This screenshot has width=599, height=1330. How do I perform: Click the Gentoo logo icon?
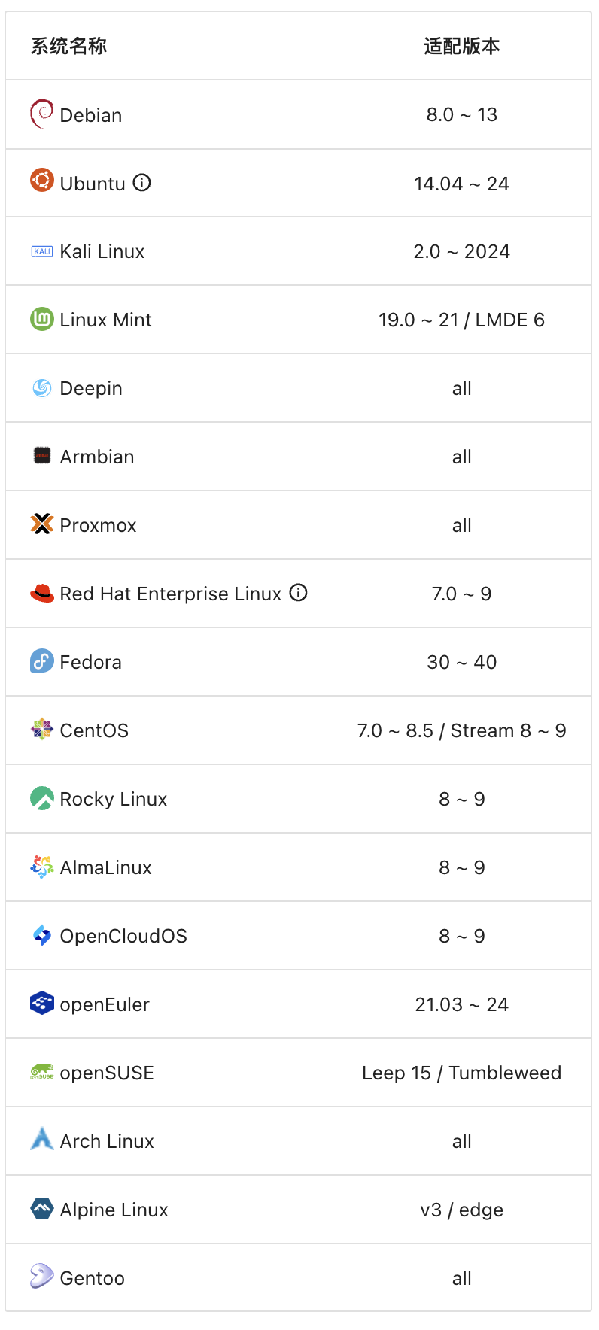click(x=42, y=1276)
